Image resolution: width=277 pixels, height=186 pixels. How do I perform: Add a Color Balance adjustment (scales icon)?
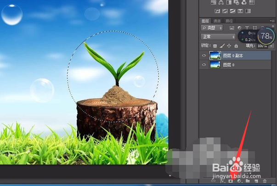(221, 2)
